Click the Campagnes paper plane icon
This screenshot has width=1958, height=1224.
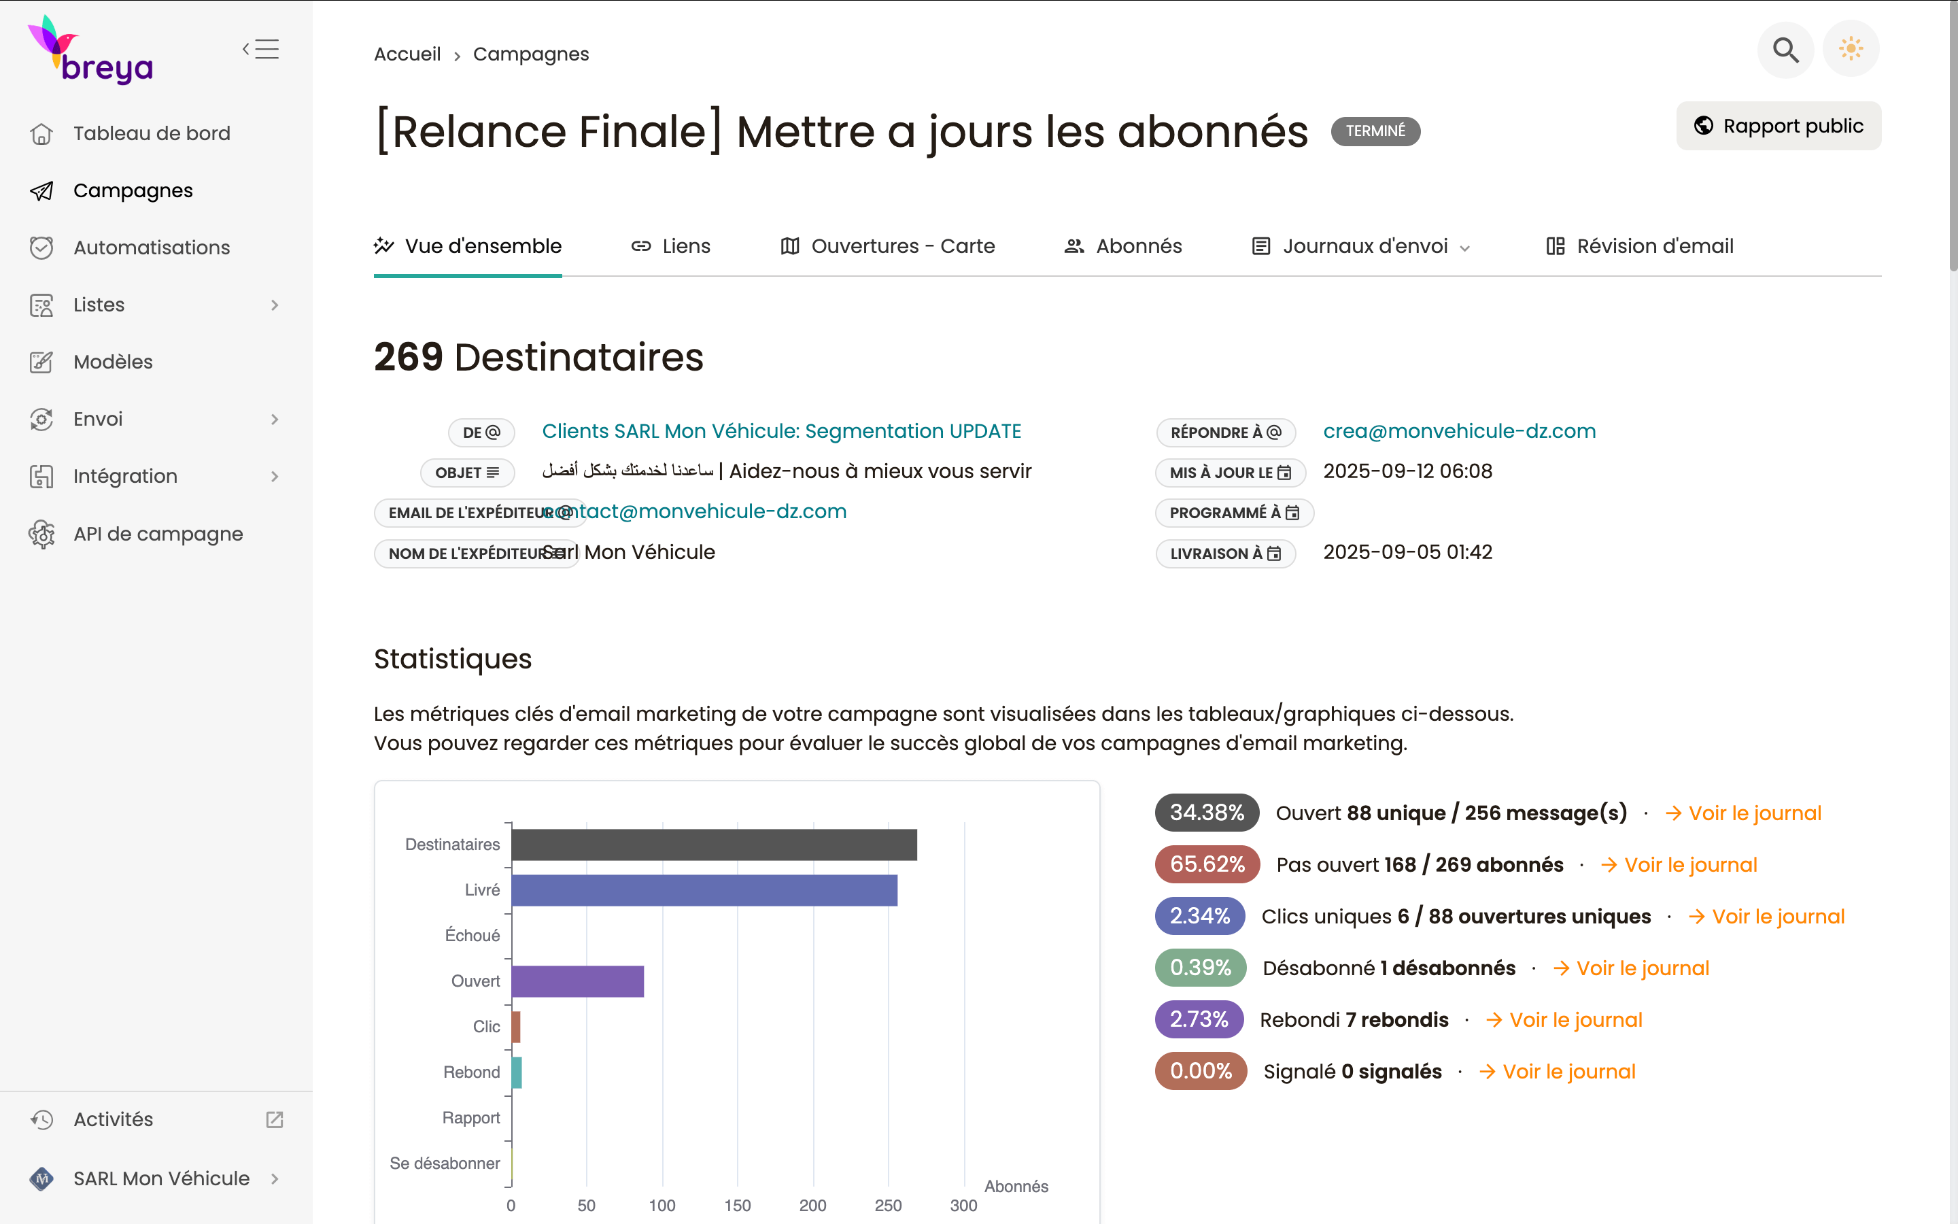(x=41, y=191)
